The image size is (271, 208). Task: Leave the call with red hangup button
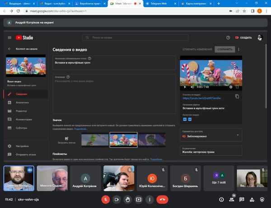pos(162,199)
